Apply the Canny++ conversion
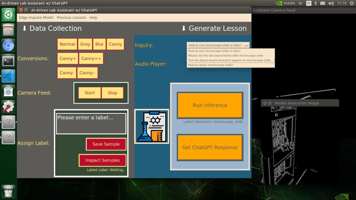This screenshot has height=200, width=356. 90,58
